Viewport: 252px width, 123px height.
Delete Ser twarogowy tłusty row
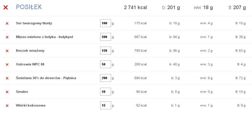pyautogui.click(x=7, y=23)
